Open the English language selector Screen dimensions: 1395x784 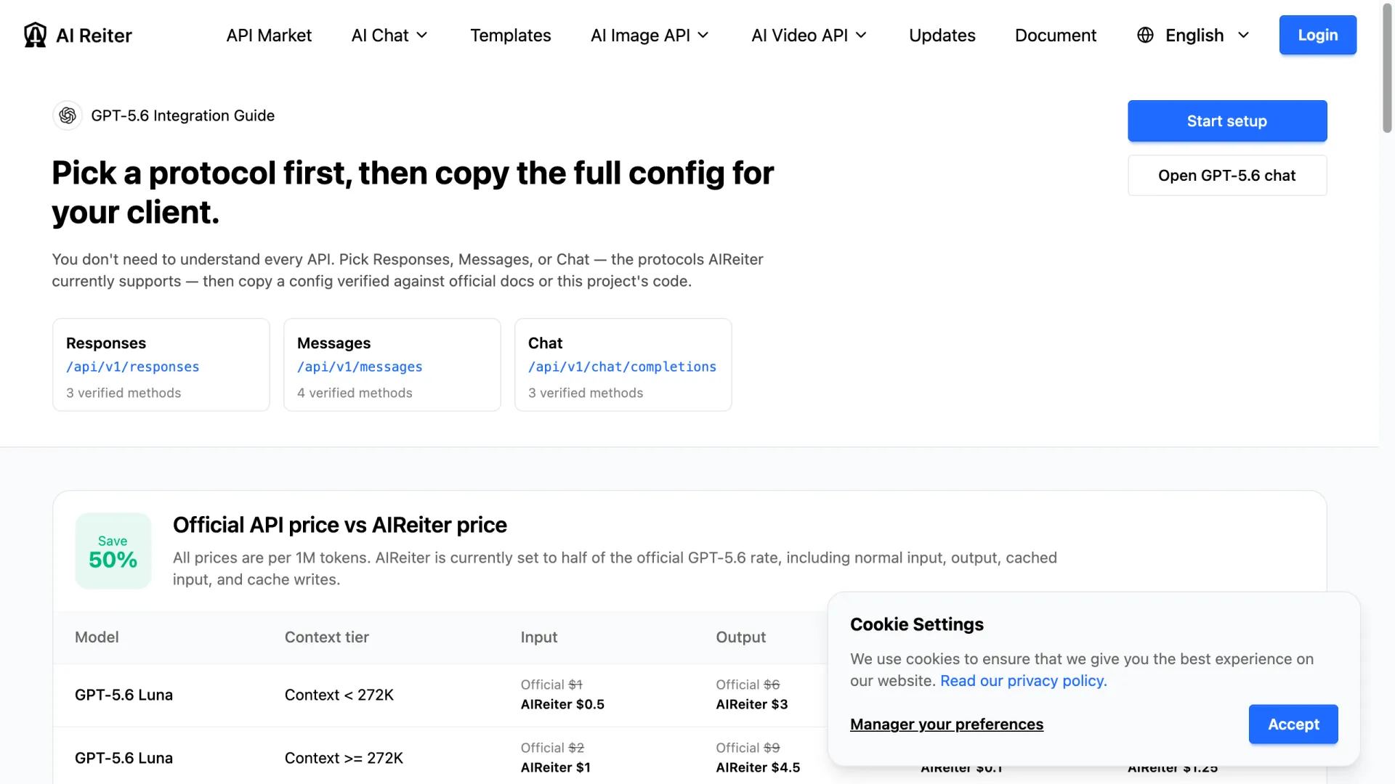pos(1193,35)
